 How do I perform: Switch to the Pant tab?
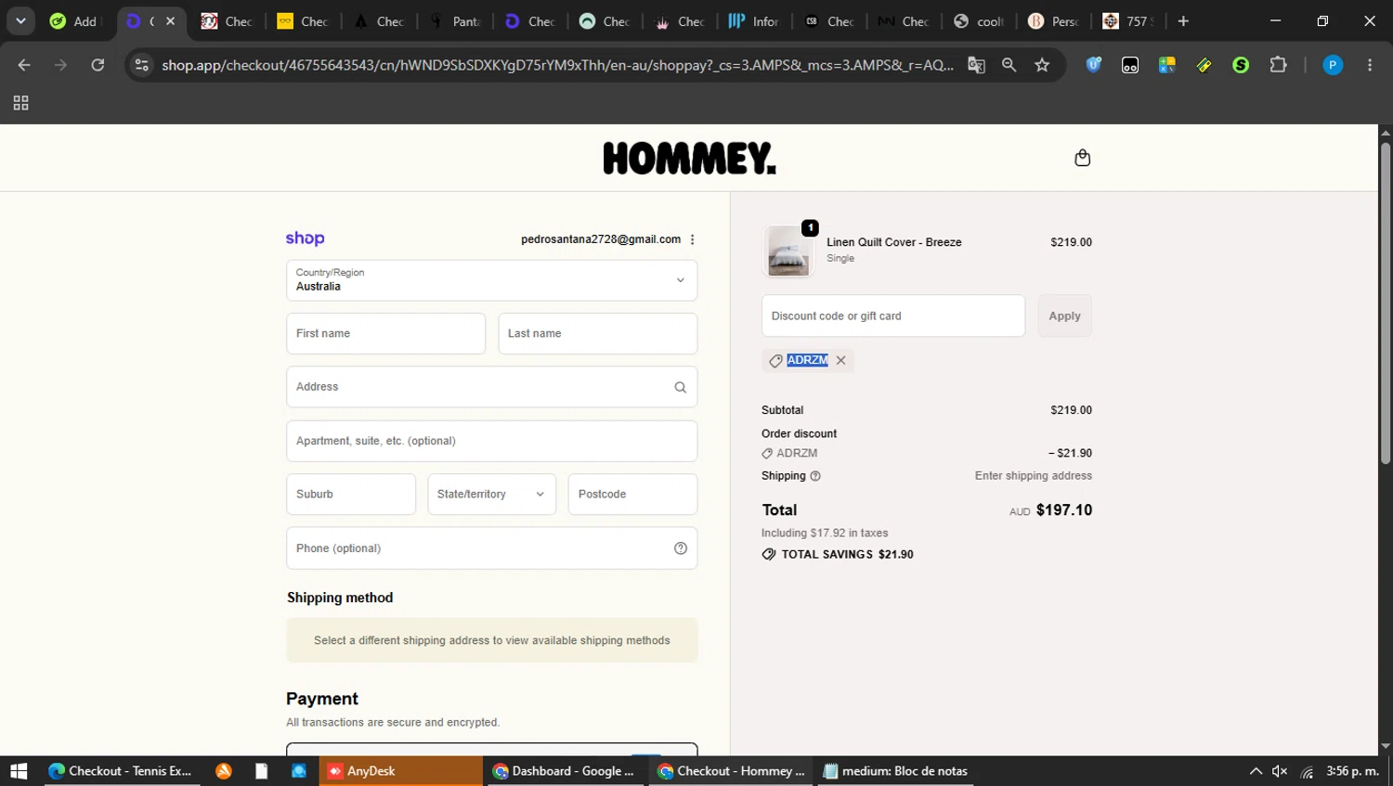pyautogui.click(x=455, y=20)
